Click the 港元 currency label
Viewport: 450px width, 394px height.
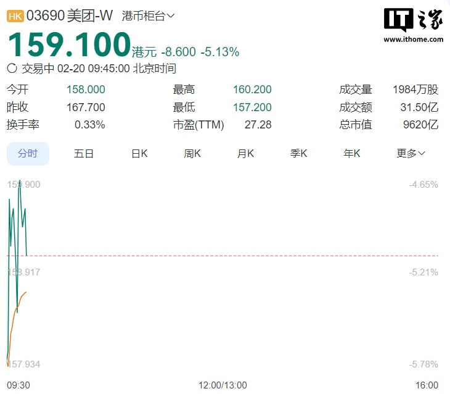pyautogui.click(x=144, y=52)
